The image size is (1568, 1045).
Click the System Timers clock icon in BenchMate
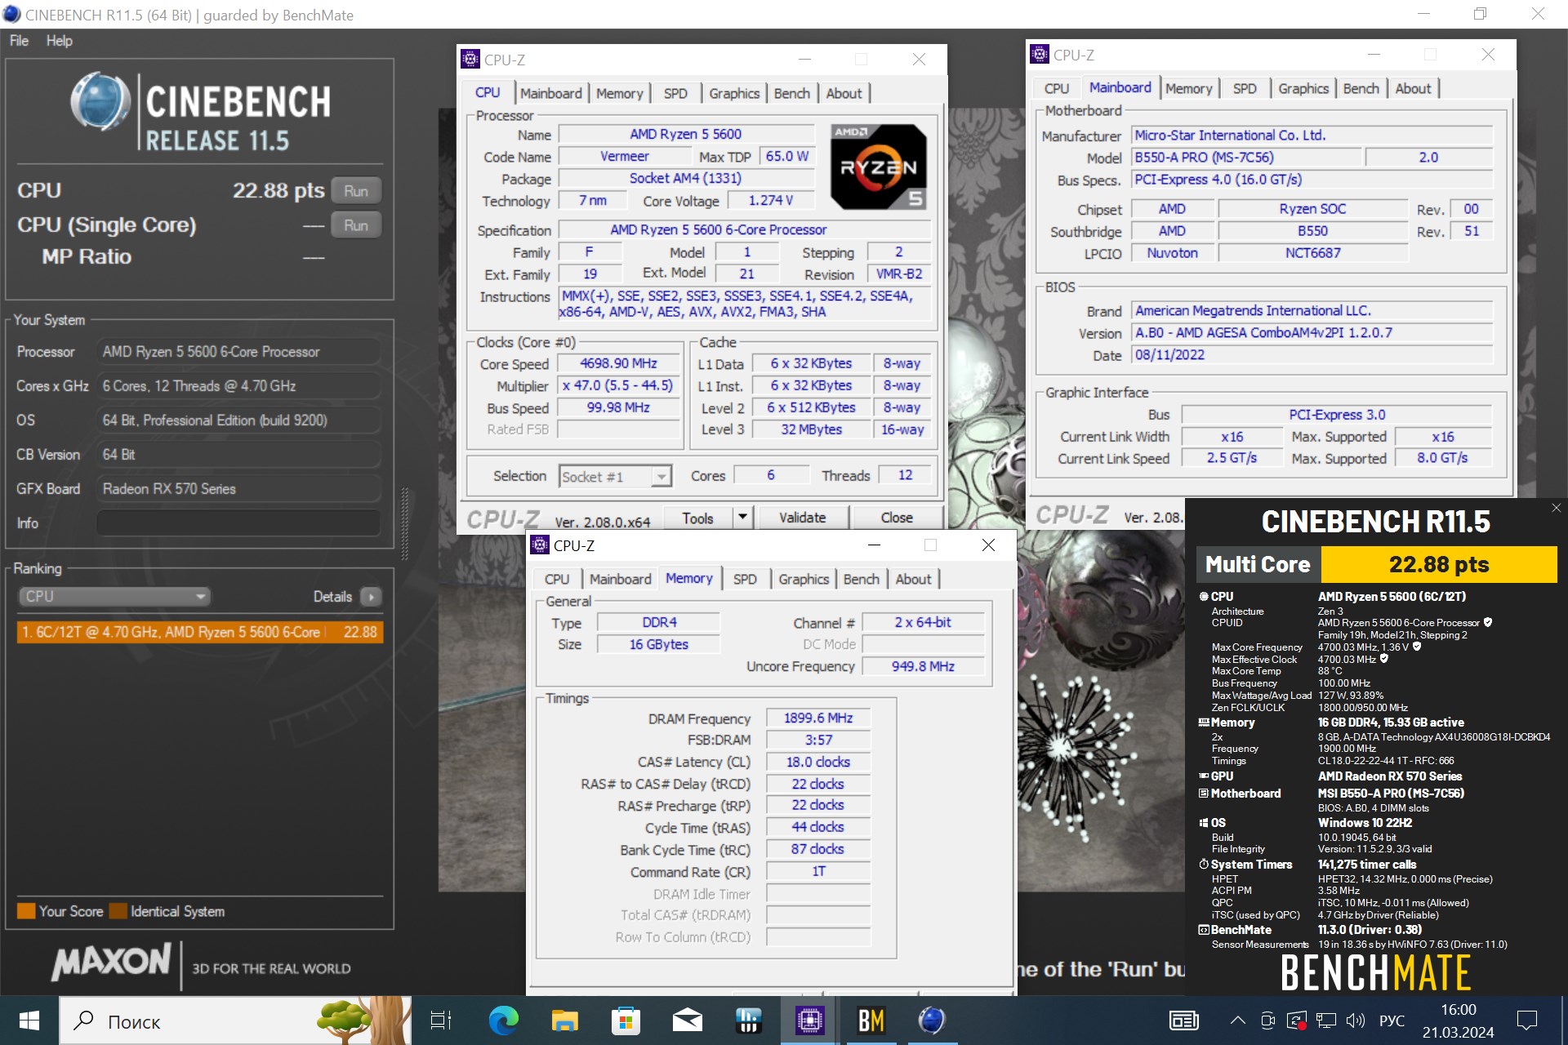coord(1204,865)
